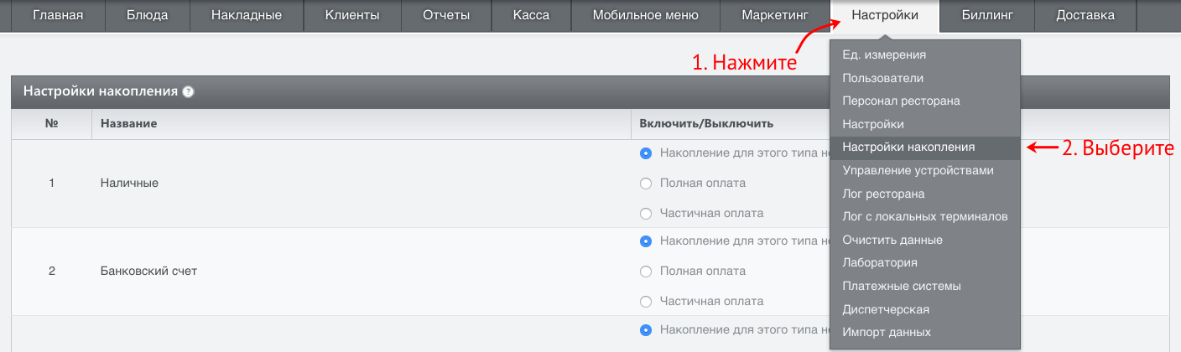Open Лаборатория from the dropdown
Viewport: 1181px width, 352px height.
pyautogui.click(x=925, y=263)
